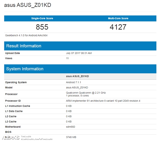161x143 pixels.
Task: Click the 'Single-Core Score' header
Action: [x=42, y=18]
